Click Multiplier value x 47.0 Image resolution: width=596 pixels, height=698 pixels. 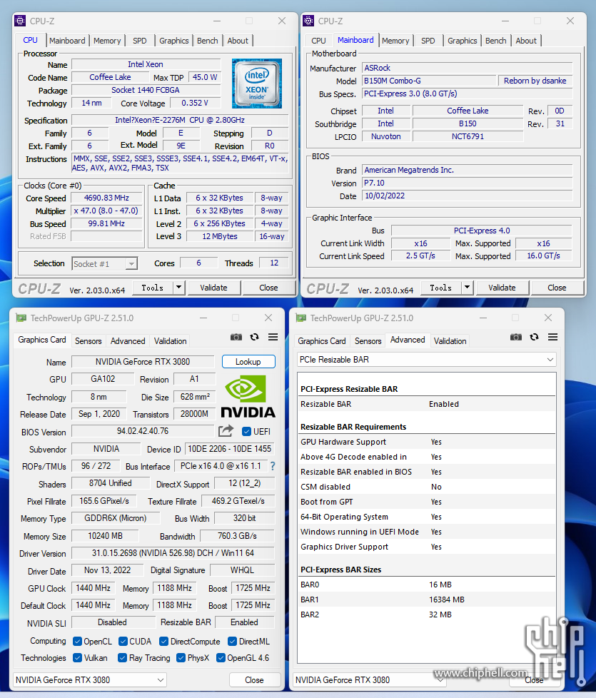tap(106, 211)
